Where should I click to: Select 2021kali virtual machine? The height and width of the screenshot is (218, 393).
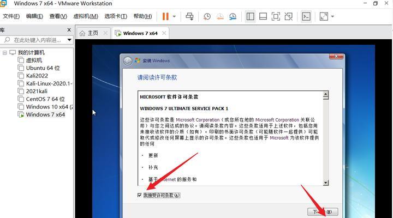click(x=37, y=92)
